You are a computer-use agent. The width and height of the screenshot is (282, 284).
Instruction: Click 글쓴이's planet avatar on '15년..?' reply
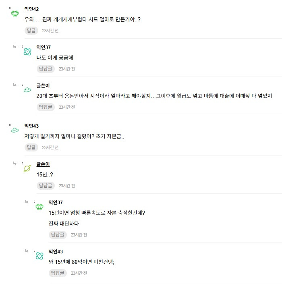(x=27, y=168)
